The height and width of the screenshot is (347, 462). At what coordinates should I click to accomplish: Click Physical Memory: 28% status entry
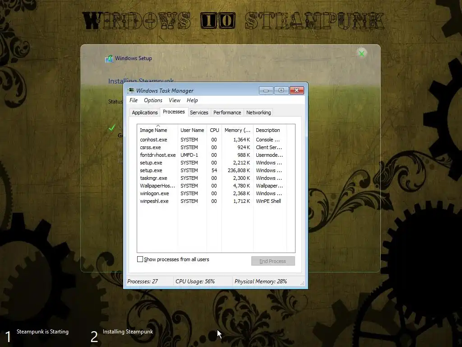click(x=261, y=281)
